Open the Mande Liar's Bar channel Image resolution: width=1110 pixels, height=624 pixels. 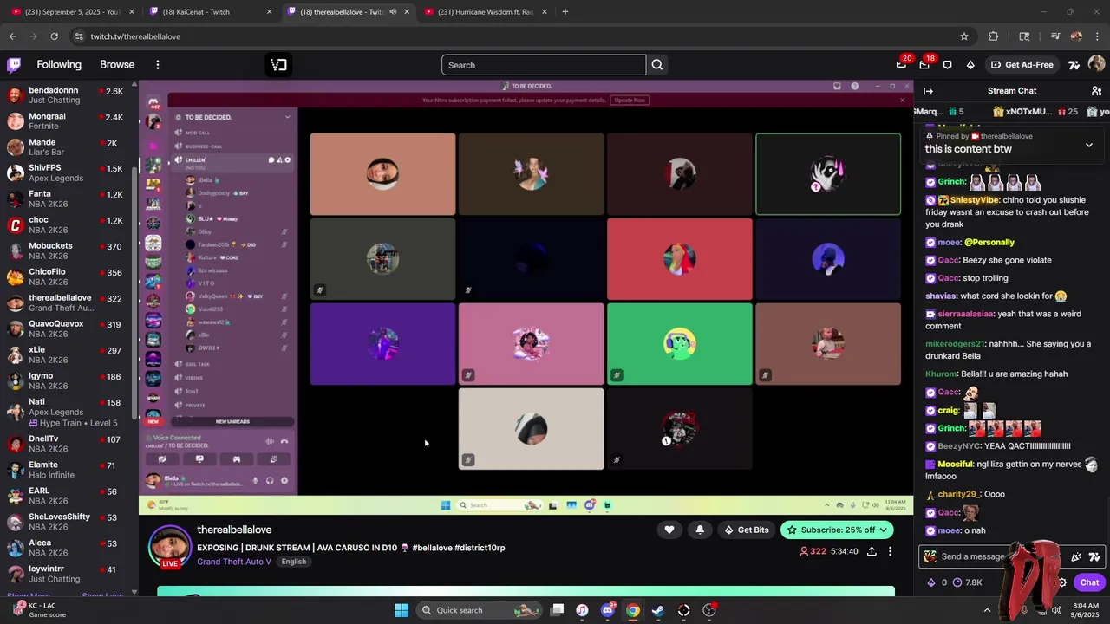coord(68,147)
